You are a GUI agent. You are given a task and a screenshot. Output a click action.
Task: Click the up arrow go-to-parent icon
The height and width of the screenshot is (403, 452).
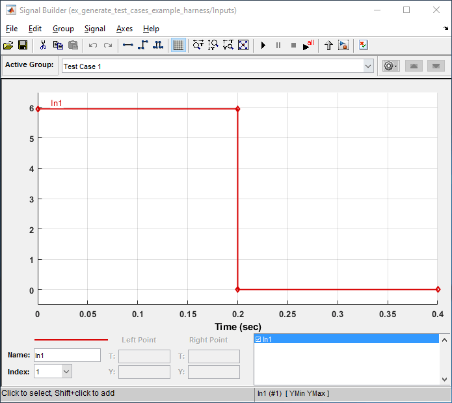[x=328, y=46]
